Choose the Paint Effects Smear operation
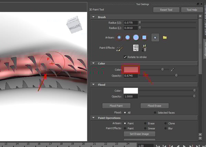206x147 pixels. (x=145, y=128)
